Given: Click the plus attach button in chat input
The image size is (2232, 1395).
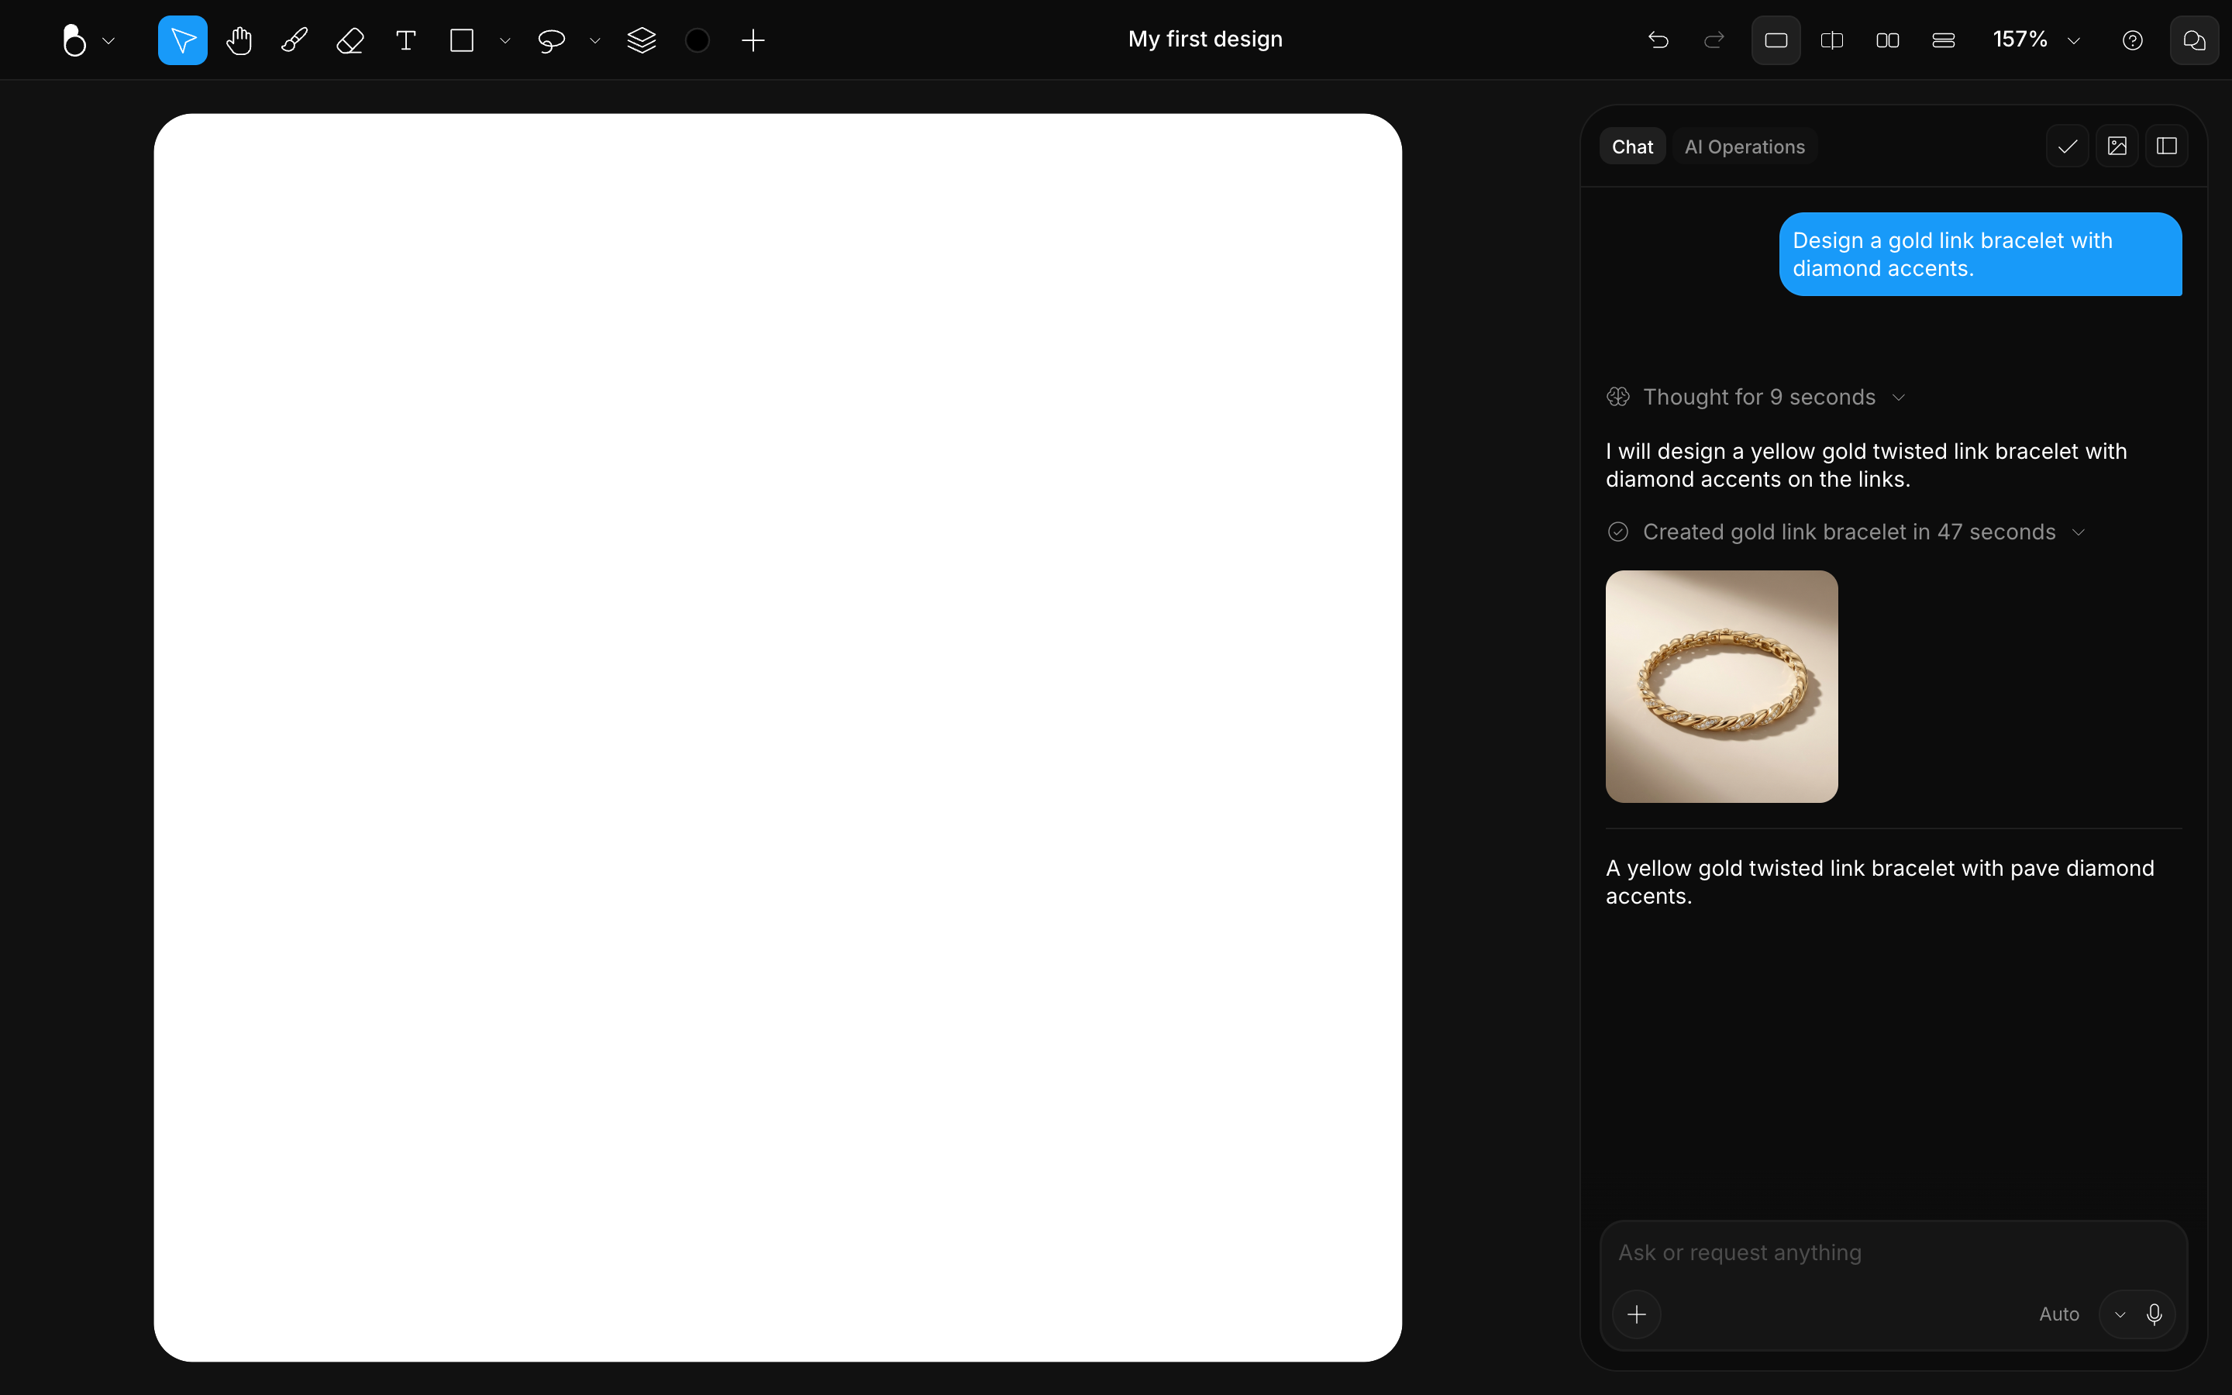Looking at the screenshot, I should [x=1637, y=1314].
